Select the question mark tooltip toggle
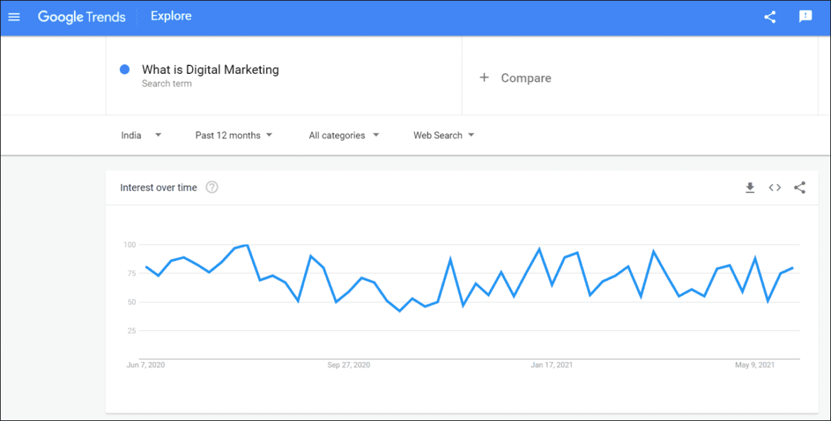The height and width of the screenshot is (421, 831). (x=211, y=187)
